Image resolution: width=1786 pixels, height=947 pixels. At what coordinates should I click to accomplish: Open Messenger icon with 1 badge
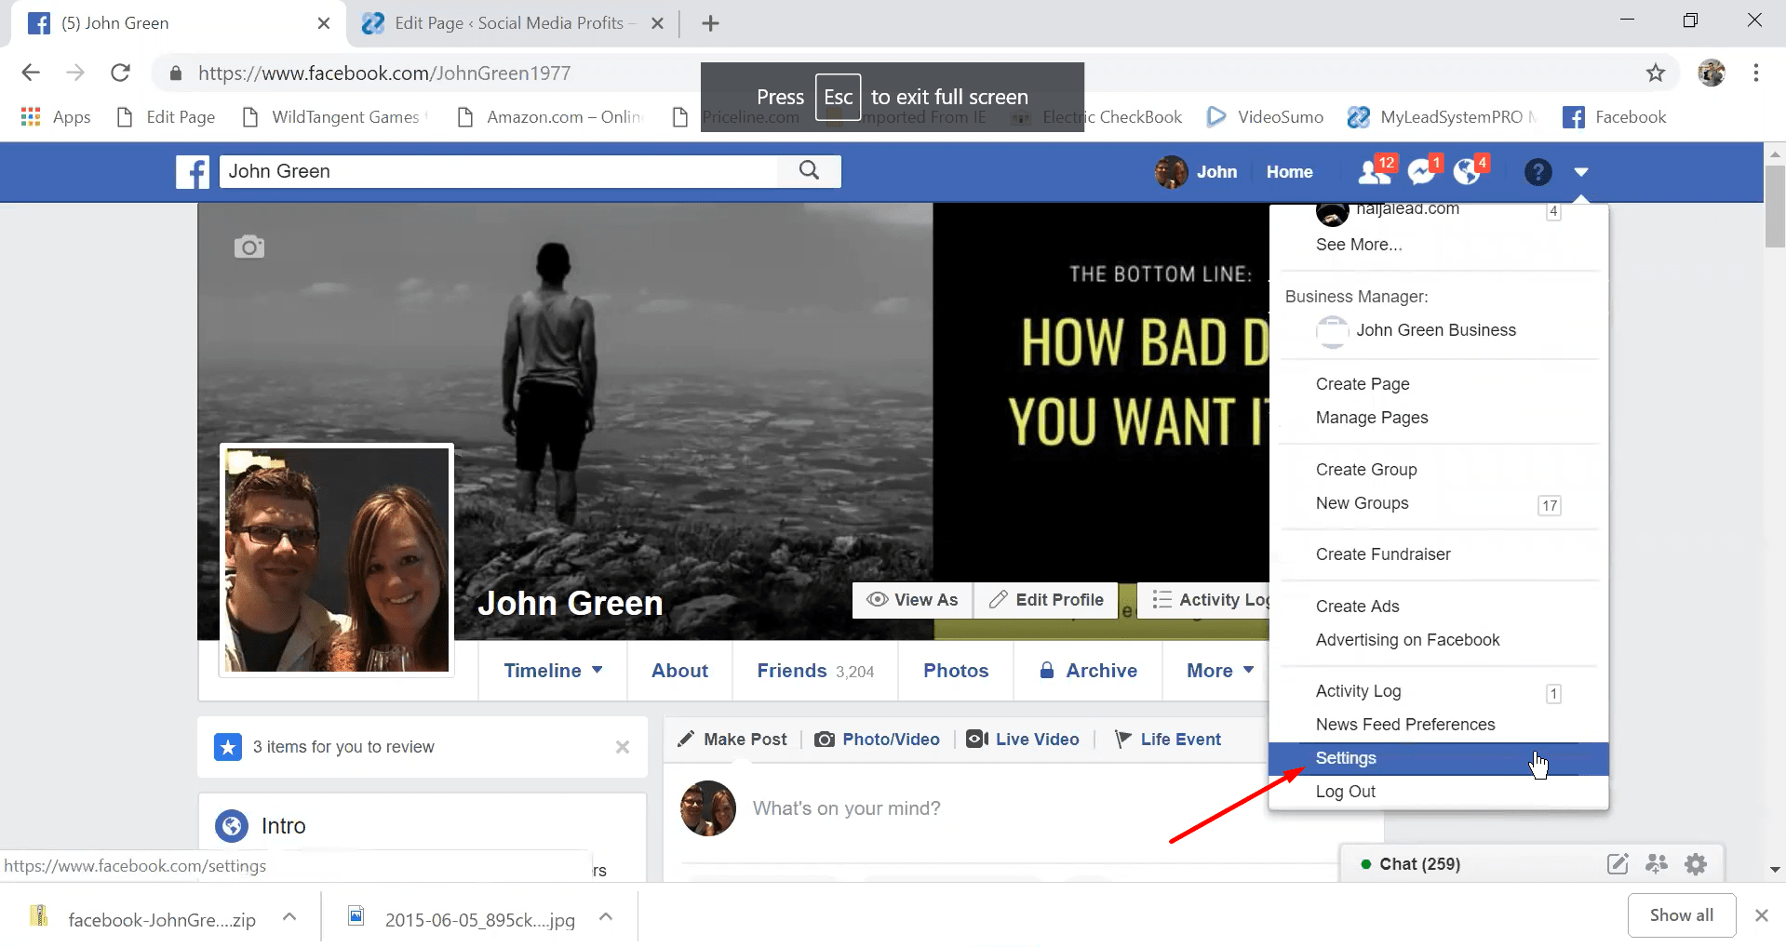pos(1421,171)
